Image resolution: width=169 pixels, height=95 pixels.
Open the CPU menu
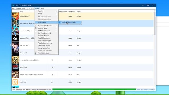click(x=28, y=8)
